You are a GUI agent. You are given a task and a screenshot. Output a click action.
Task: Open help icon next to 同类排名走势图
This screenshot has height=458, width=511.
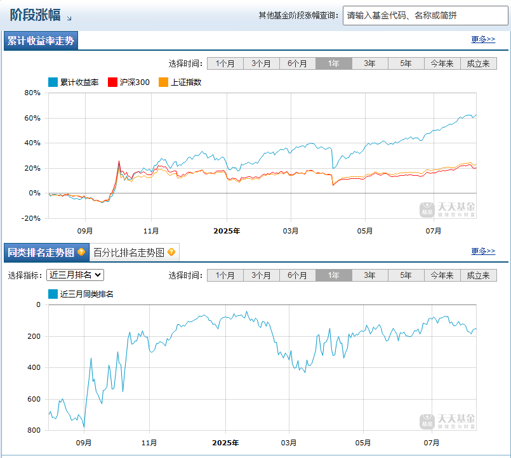click(x=81, y=252)
